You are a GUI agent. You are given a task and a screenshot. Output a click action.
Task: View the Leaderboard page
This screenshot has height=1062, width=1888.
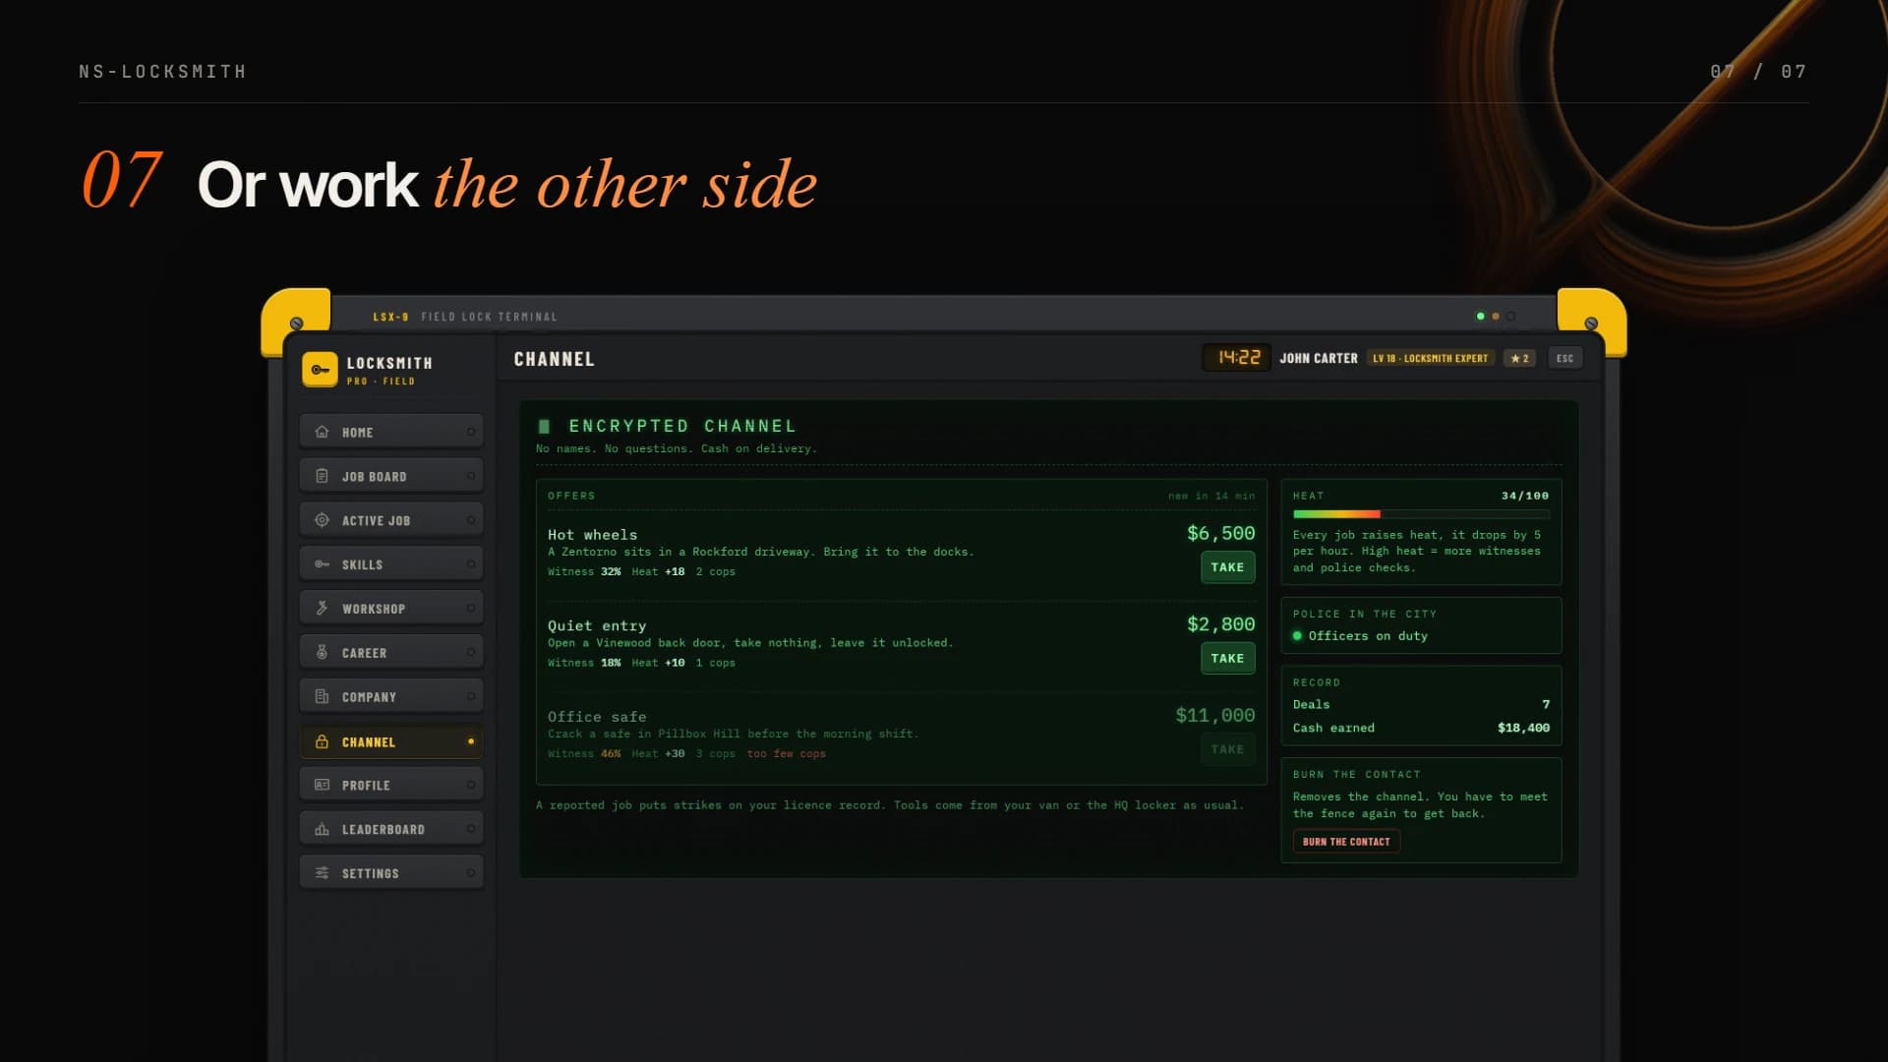pyautogui.click(x=391, y=829)
